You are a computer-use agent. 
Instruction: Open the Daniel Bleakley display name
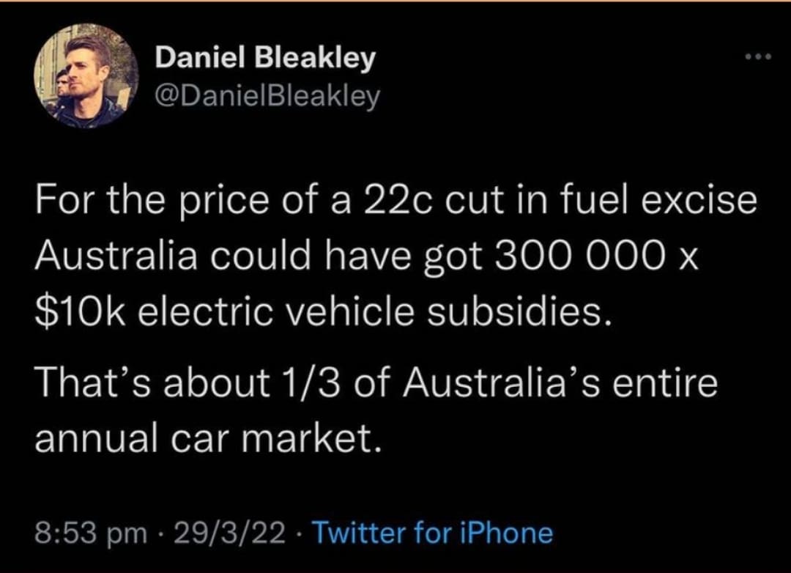(x=264, y=59)
